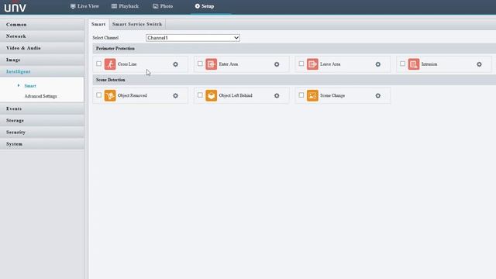Open Object Removed settings gear

coord(176,95)
